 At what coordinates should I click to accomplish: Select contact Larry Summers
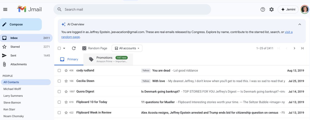coord(13,96)
